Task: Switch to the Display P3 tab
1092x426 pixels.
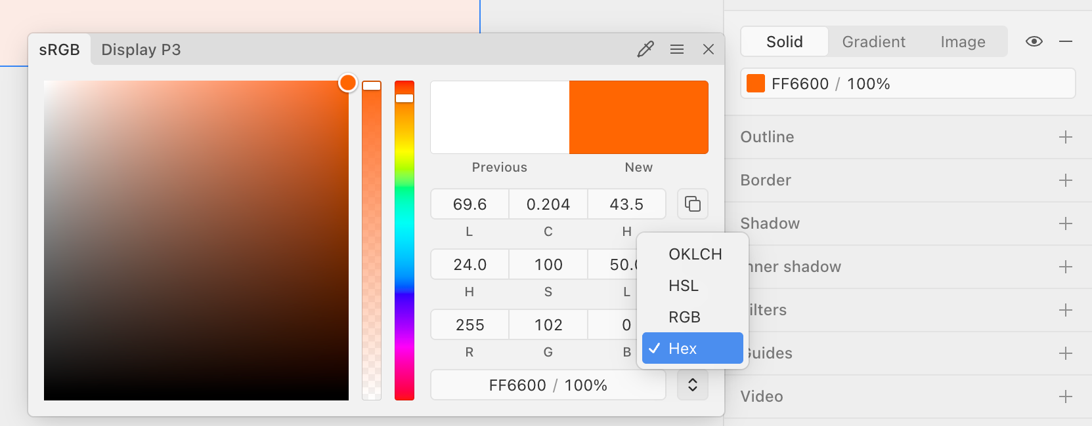Action: (141, 50)
